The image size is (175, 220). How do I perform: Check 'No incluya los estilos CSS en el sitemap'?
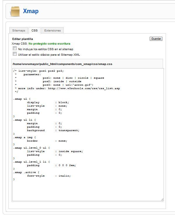[15, 48]
